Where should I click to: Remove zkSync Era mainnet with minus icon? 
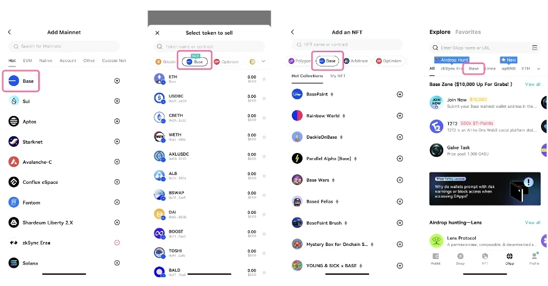click(x=117, y=243)
